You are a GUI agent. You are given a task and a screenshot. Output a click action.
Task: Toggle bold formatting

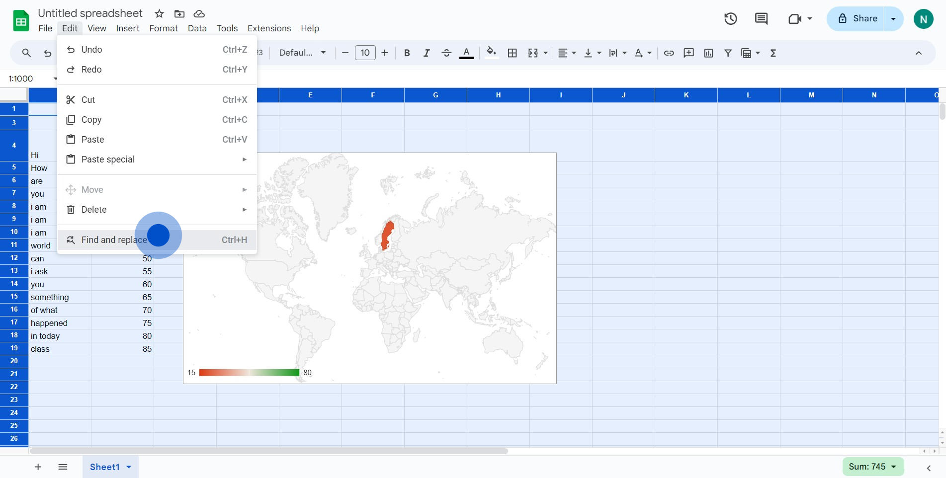407,53
